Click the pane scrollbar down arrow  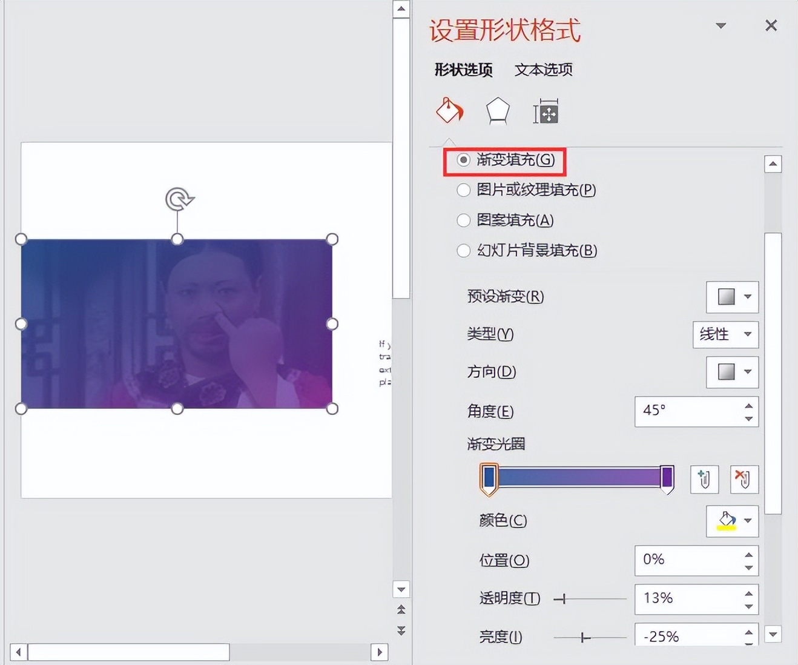coord(773,634)
